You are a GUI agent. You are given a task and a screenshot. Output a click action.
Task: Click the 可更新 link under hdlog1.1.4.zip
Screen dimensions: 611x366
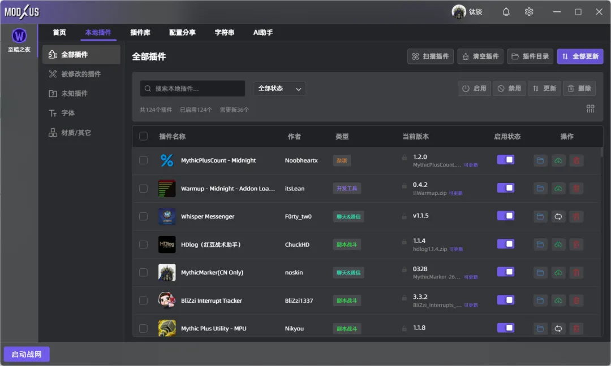[x=457, y=249]
